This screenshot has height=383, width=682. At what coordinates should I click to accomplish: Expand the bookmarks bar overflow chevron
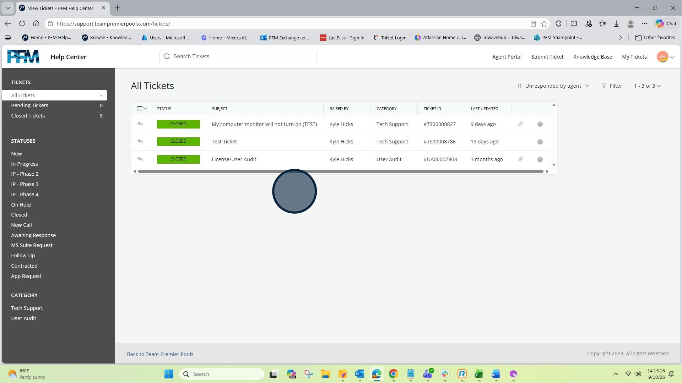pos(621,38)
